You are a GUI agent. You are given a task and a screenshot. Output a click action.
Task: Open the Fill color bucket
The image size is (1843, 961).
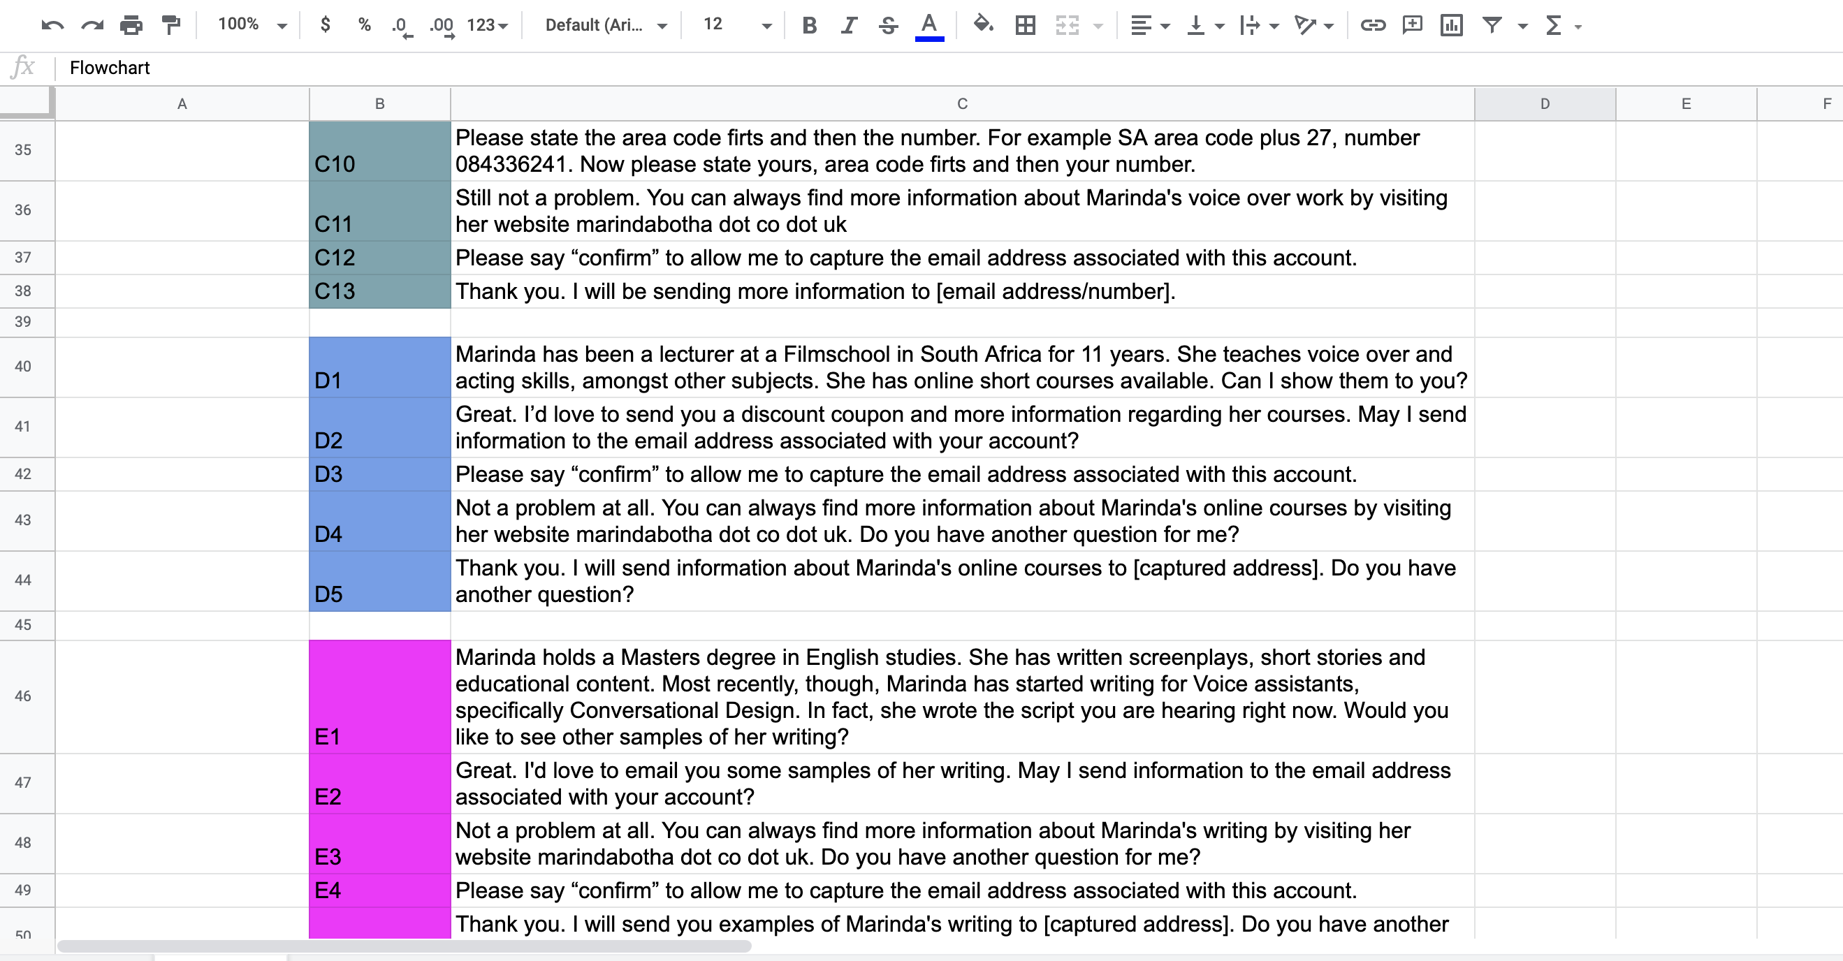tap(983, 25)
